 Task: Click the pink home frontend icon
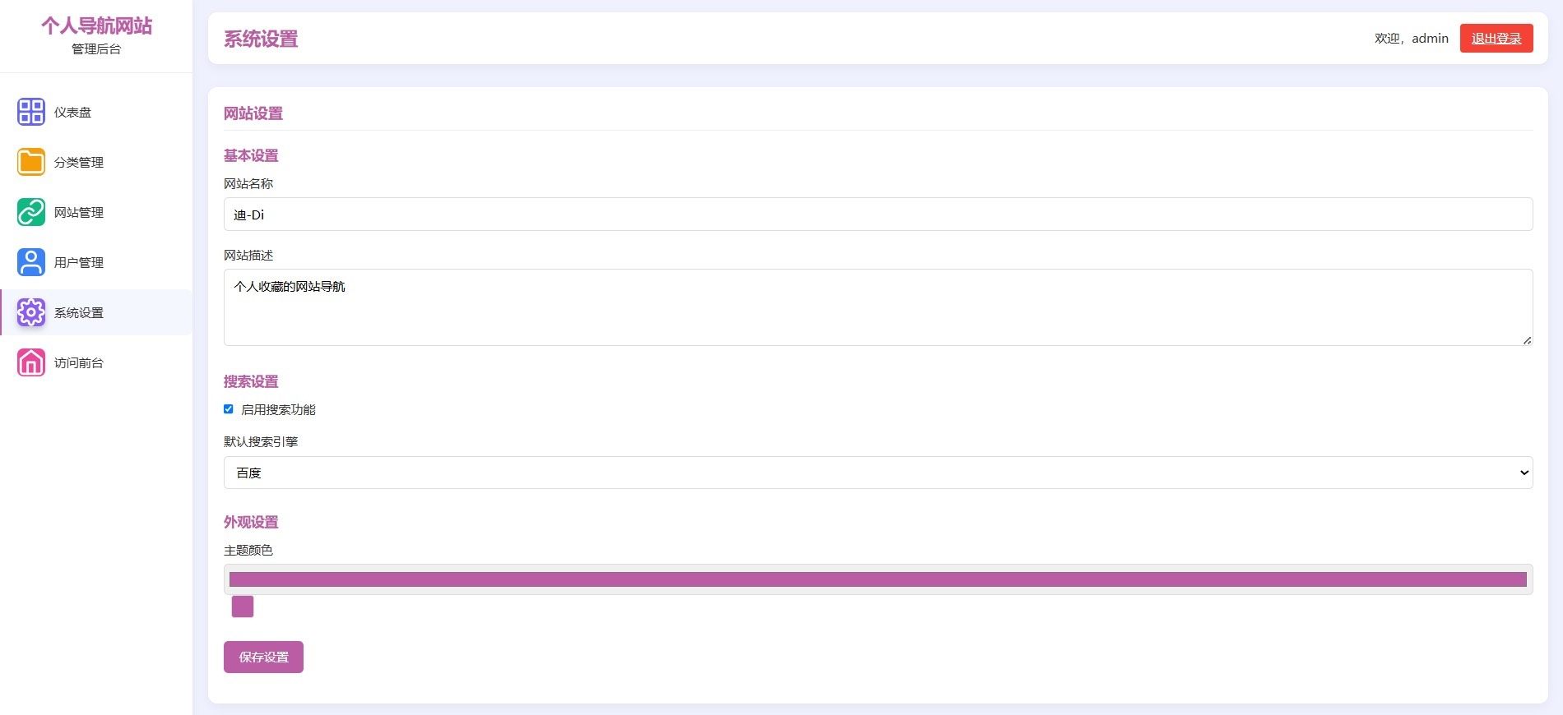click(x=31, y=362)
